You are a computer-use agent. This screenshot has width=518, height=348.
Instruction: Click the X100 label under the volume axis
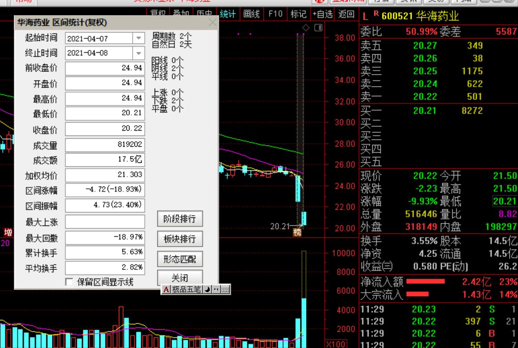(x=336, y=344)
